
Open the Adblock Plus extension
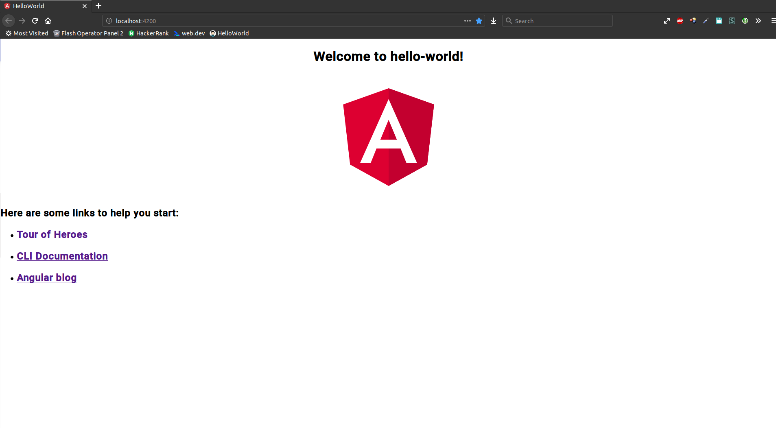680,21
